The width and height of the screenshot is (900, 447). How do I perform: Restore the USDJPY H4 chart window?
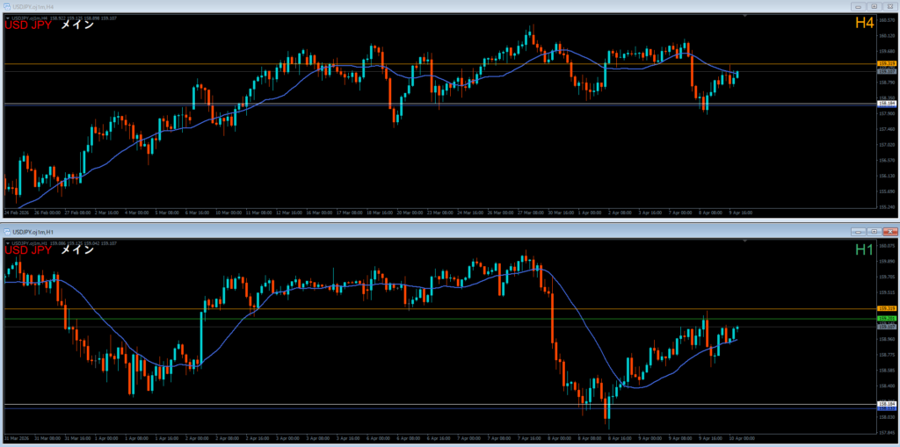point(875,6)
